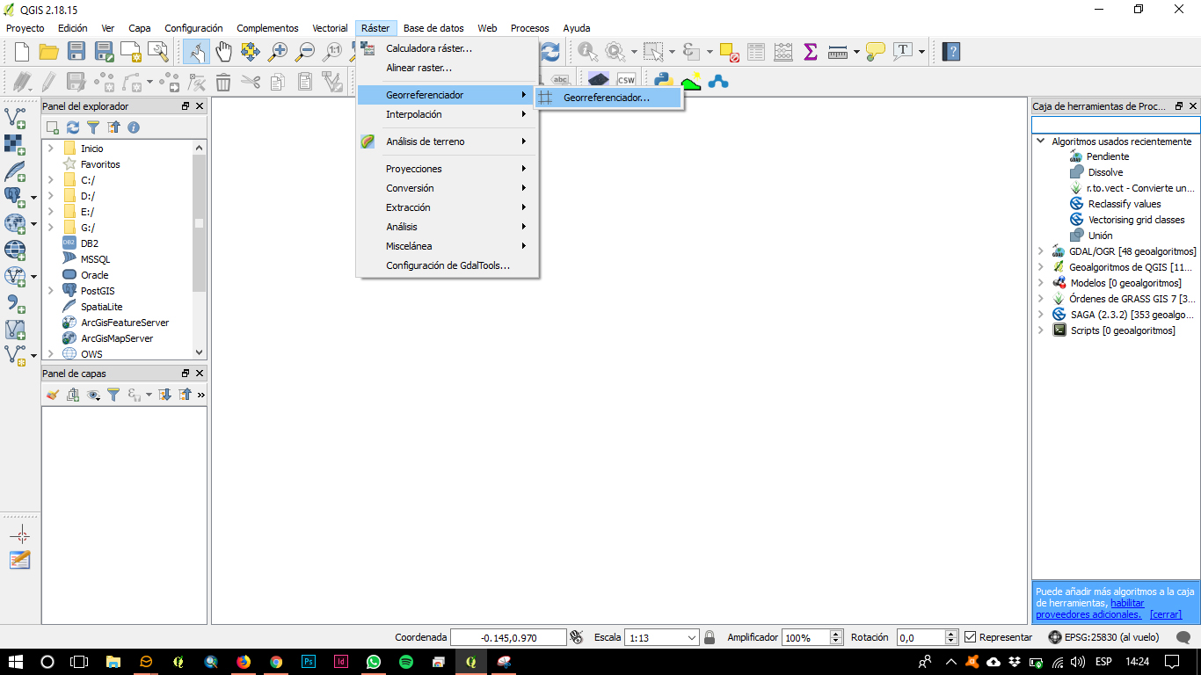
Task: Open the field calculator abacus icon
Action: [x=783, y=52]
